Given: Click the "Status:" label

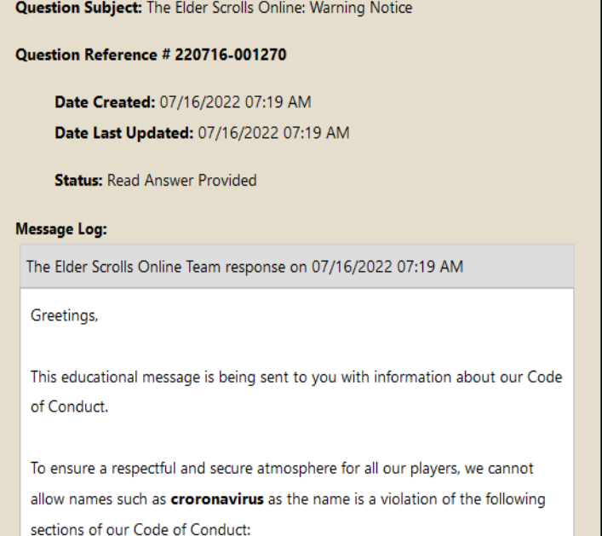Looking at the screenshot, I should coord(78,180).
